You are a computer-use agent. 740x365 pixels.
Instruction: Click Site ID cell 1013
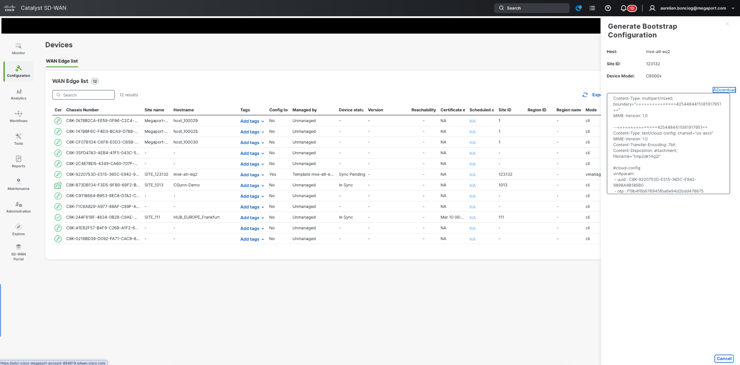[x=503, y=185]
